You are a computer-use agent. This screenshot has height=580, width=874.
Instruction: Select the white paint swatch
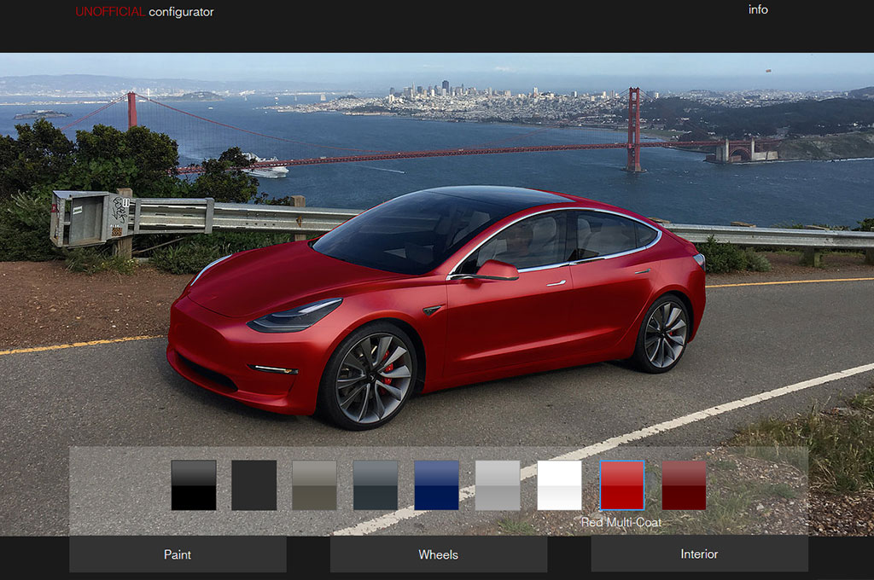coord(559,485)
